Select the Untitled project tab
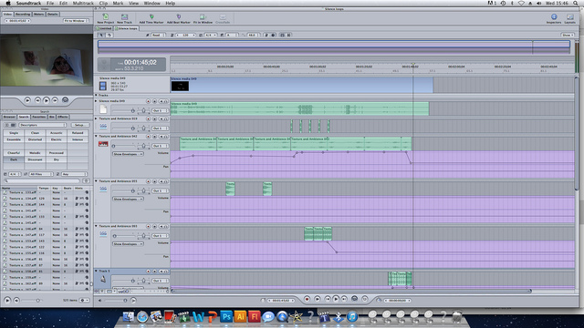Screen dimensions: 584x328 click(x=105, y=28)
